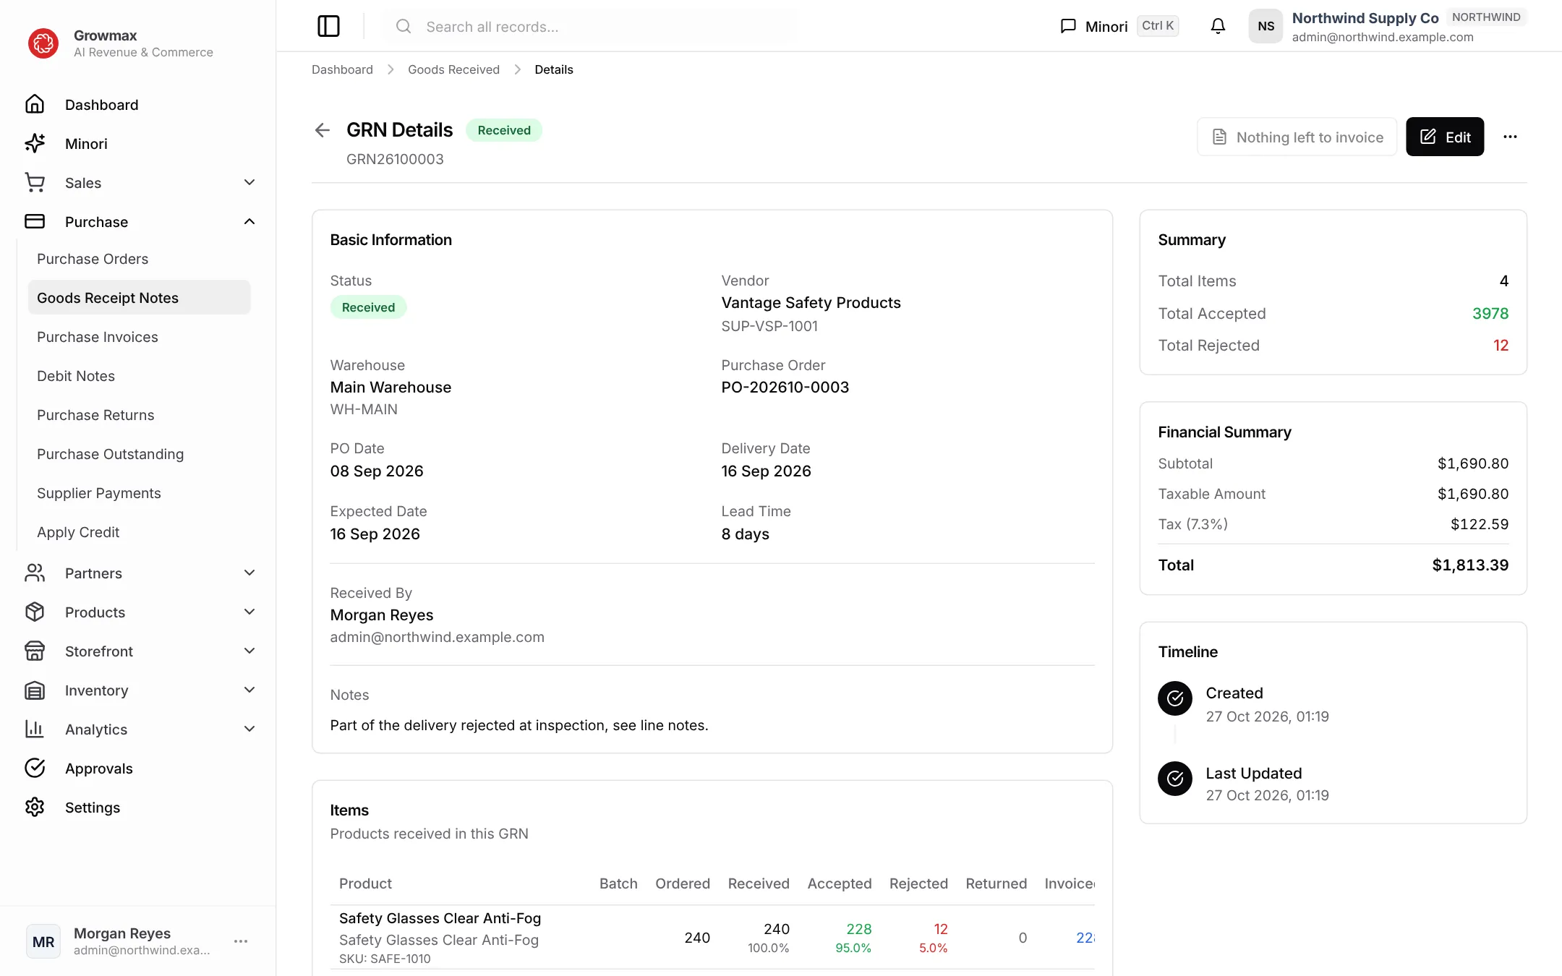Click the Edit button
The height and width of the screenshot is (976, 1562).
coord(1445,137)
